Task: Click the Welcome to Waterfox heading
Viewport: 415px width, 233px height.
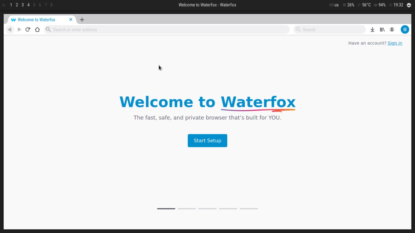Action: click(207, 102)
